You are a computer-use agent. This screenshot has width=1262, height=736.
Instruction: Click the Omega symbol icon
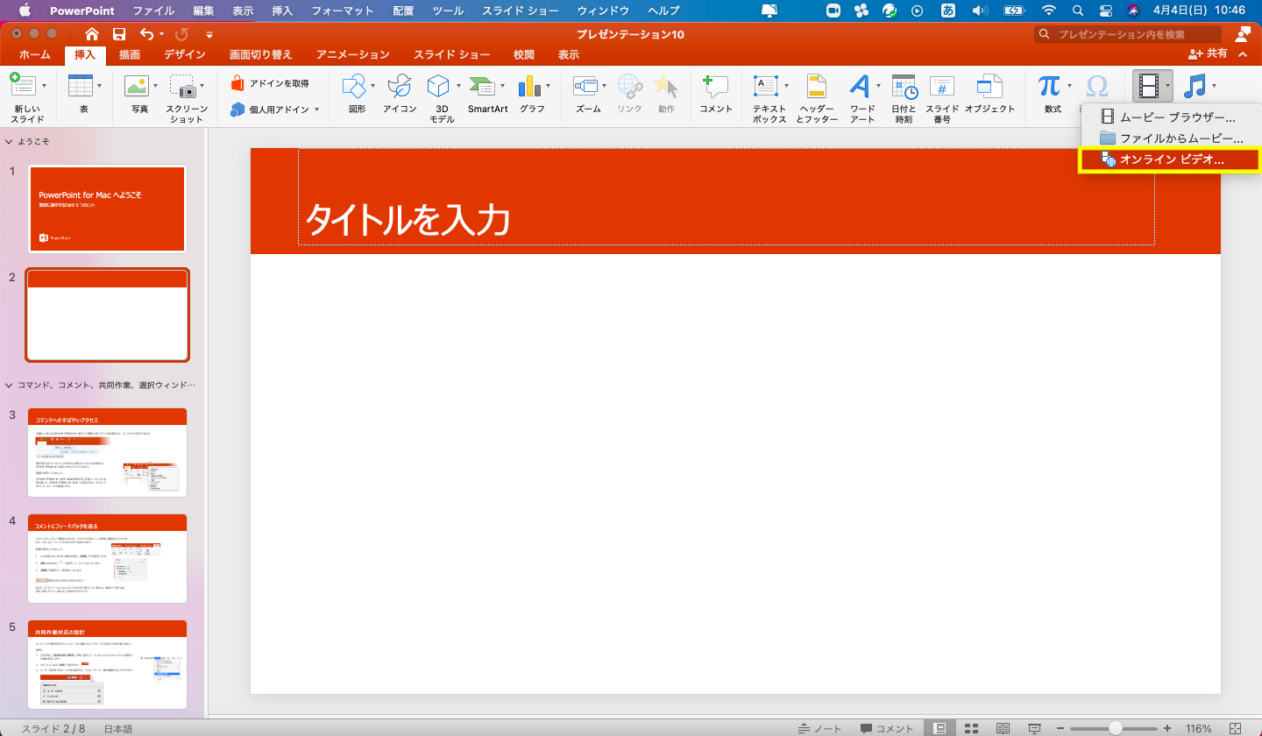pos(1096,86)
